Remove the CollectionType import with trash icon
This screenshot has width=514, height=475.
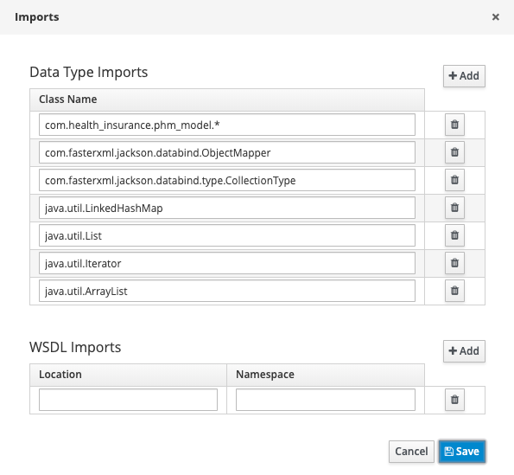(x=454, y=180)
